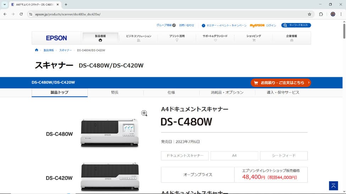The height and width of the screenshot is (194, 346).
Task: Click the MyEPSON ログイン link
Action: 263,25
